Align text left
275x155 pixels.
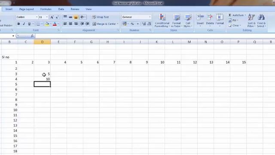65,24
